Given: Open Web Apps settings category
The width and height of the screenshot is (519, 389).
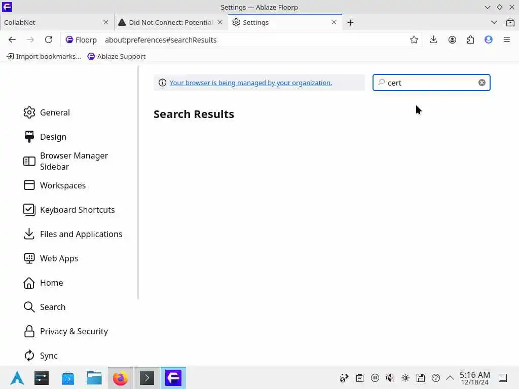Looking at the screenshot, I should click(x=51, y=258).
